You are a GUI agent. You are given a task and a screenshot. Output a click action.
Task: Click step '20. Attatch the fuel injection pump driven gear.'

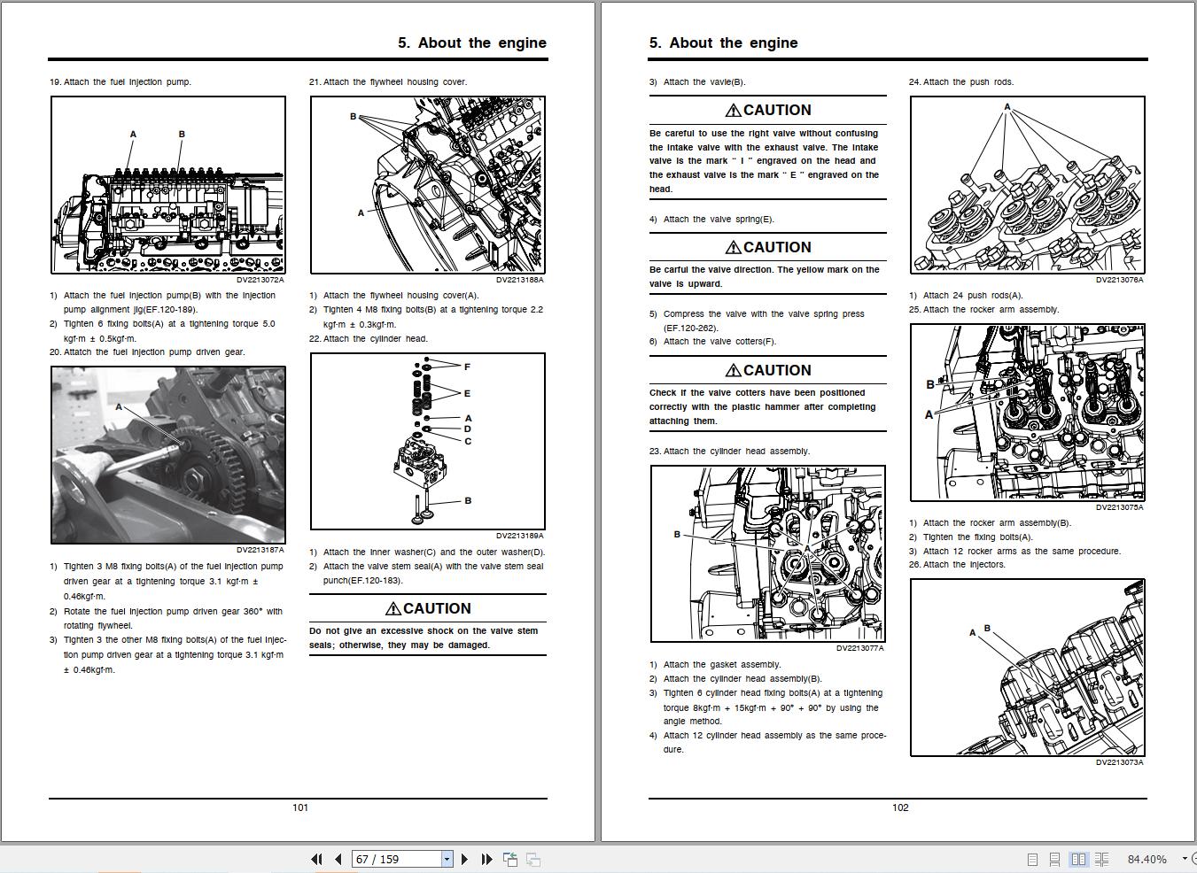click(147, 352)
